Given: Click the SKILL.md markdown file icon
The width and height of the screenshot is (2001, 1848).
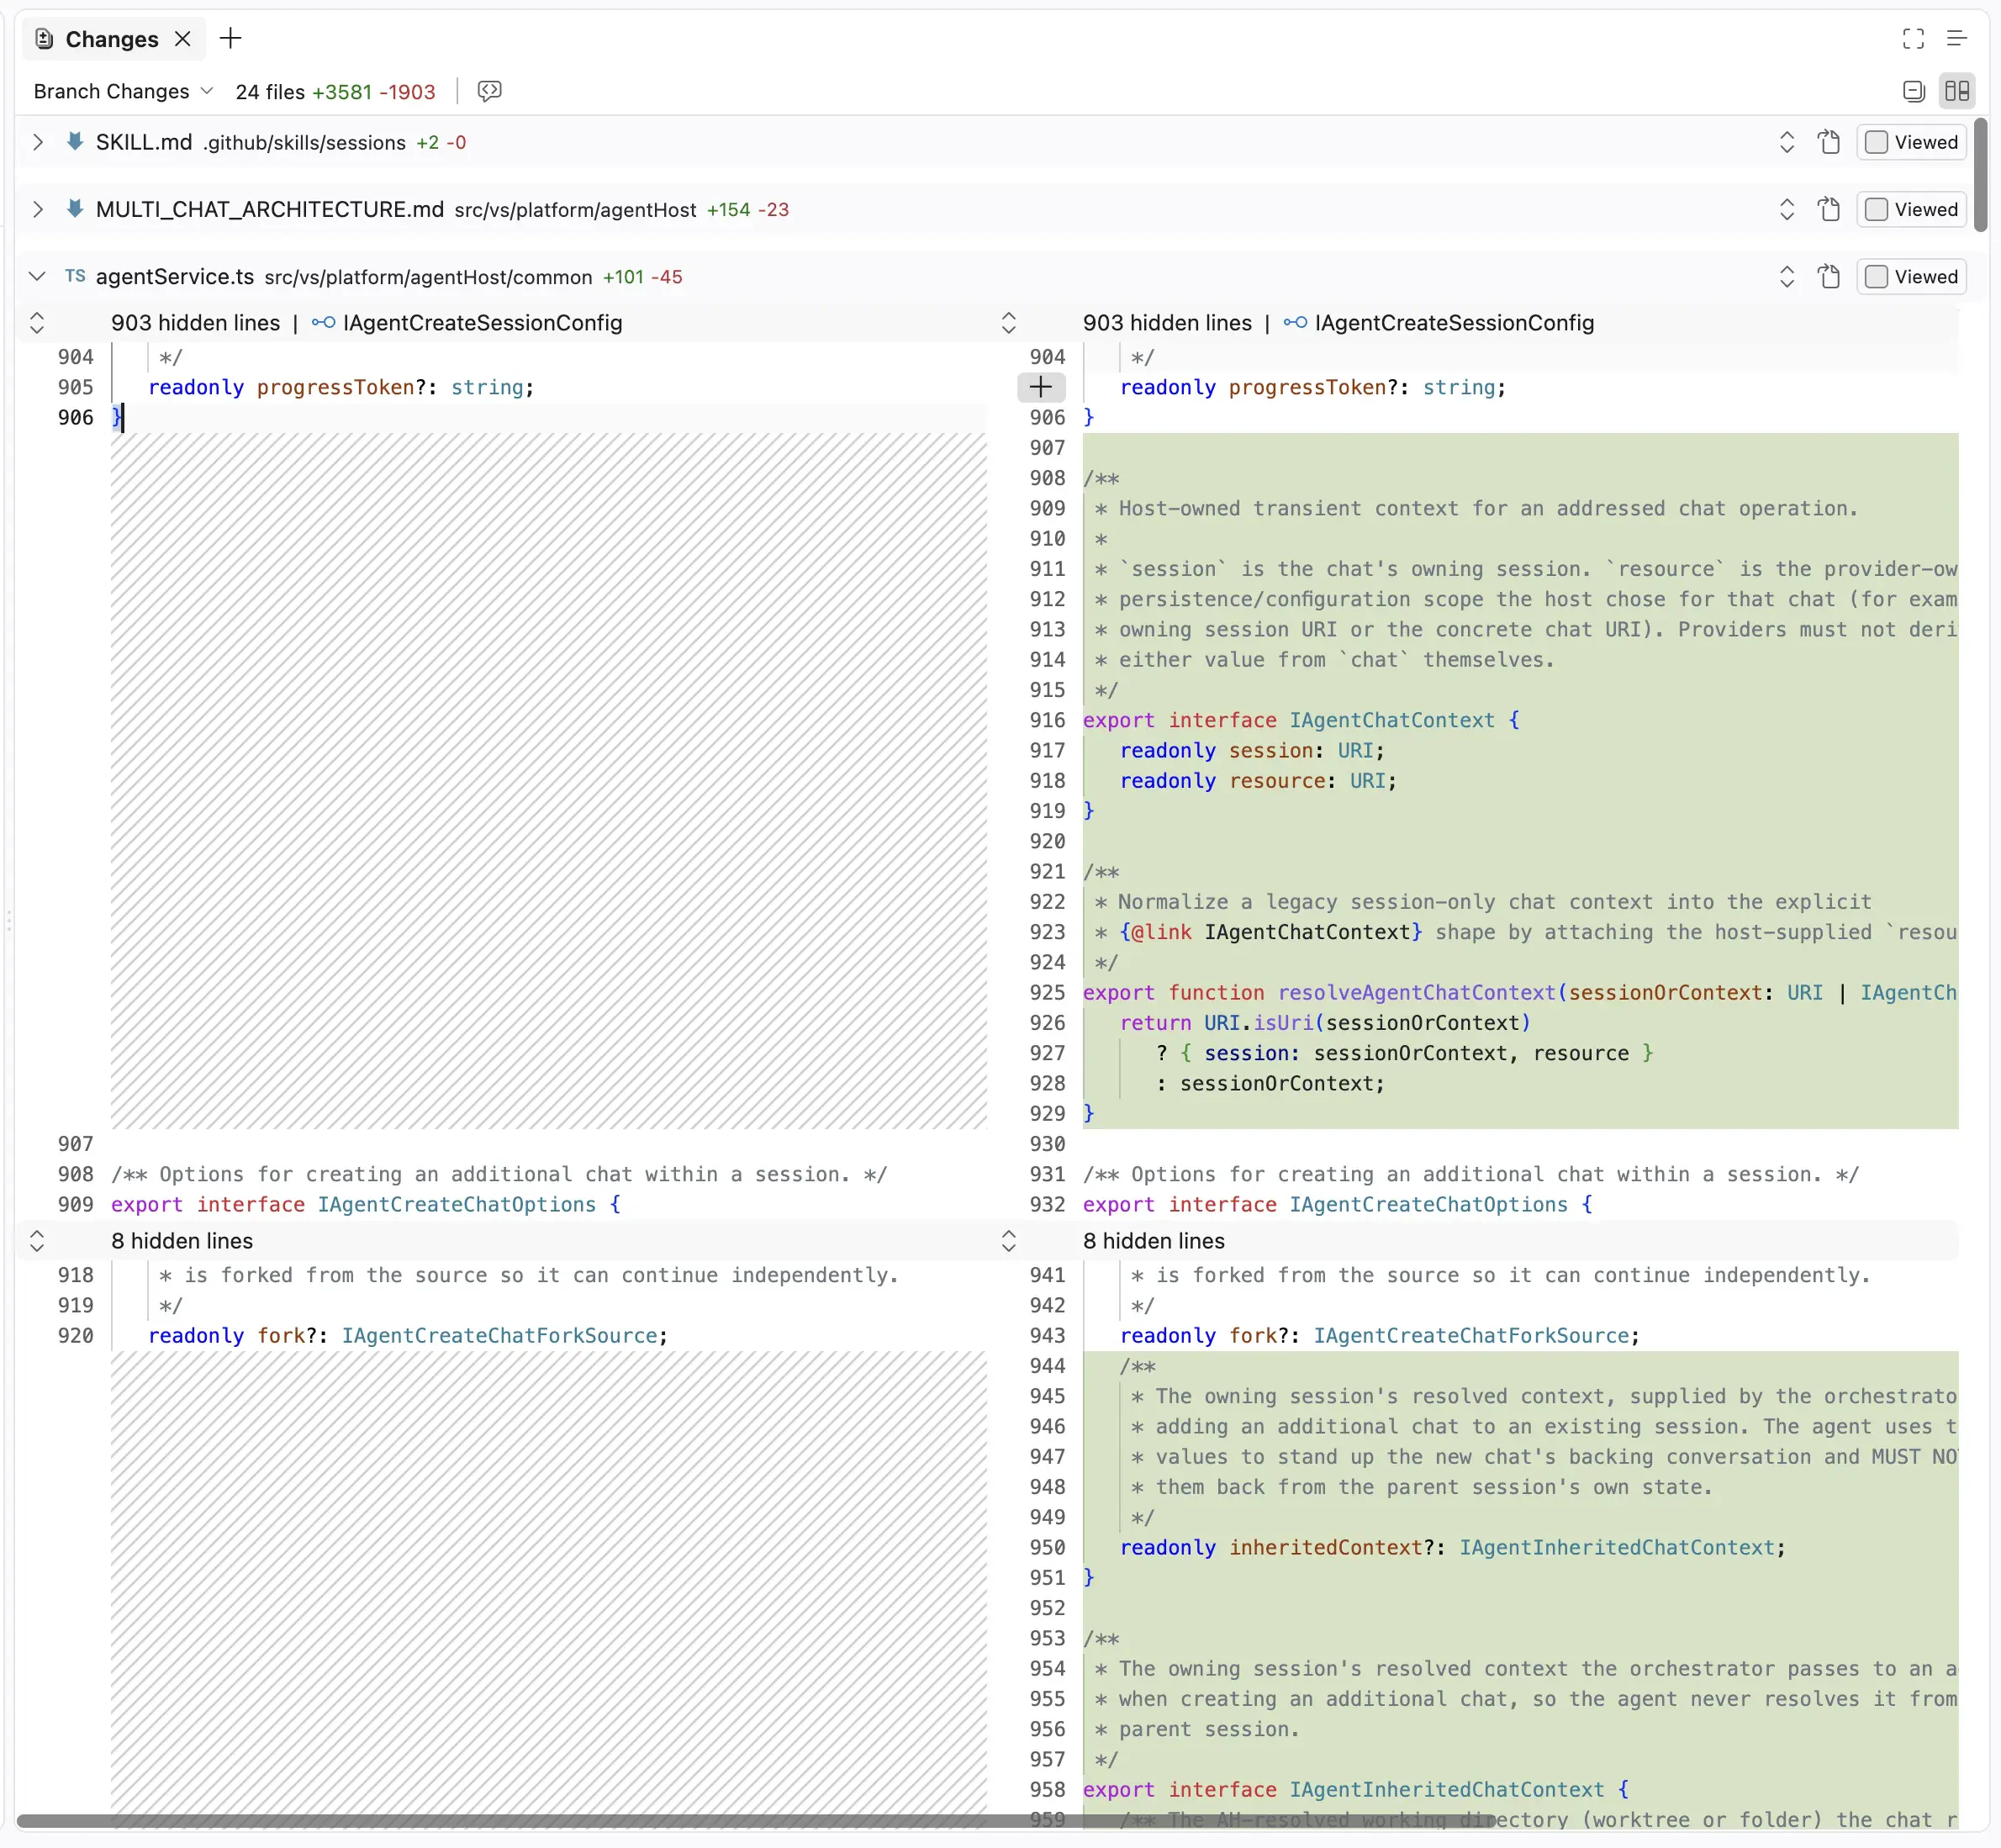Looking at the screenshot, I should coord(74,141).
